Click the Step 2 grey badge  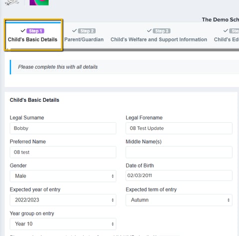point(87,31)
